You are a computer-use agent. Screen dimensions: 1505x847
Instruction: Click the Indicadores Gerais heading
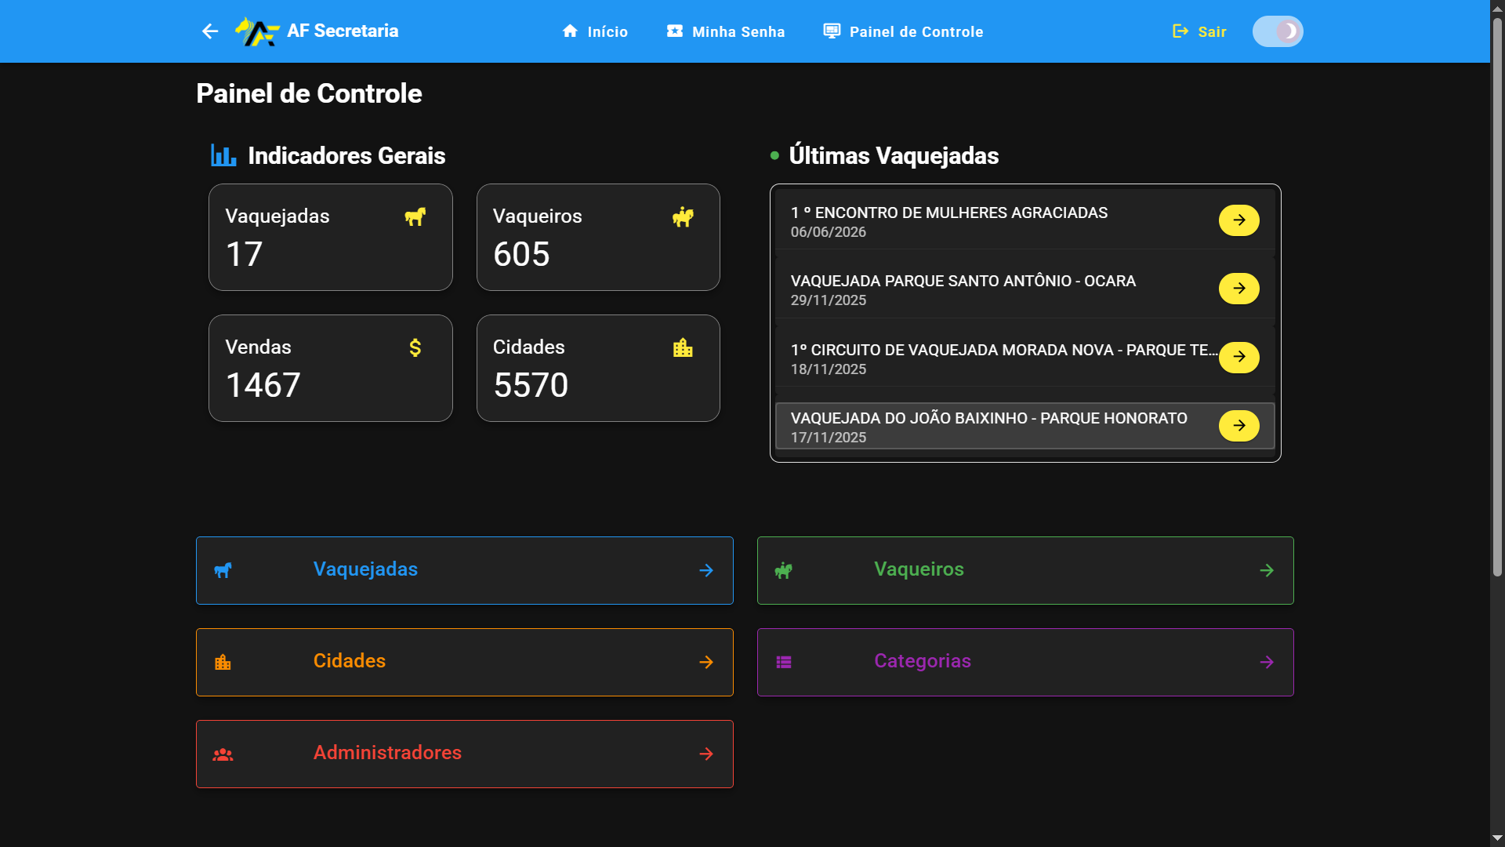coord(346,155)
